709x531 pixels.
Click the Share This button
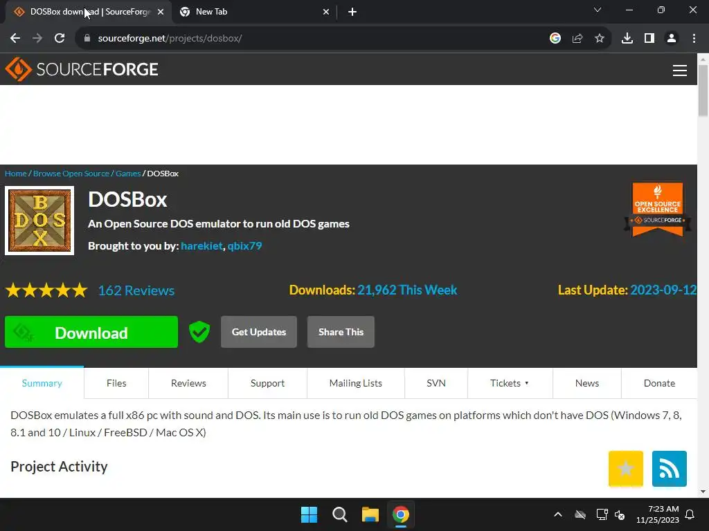point(341,332)
